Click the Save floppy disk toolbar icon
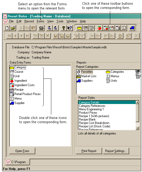Viewport: 142px width, 172px height. pyautogui.click(x=56, y=36)
